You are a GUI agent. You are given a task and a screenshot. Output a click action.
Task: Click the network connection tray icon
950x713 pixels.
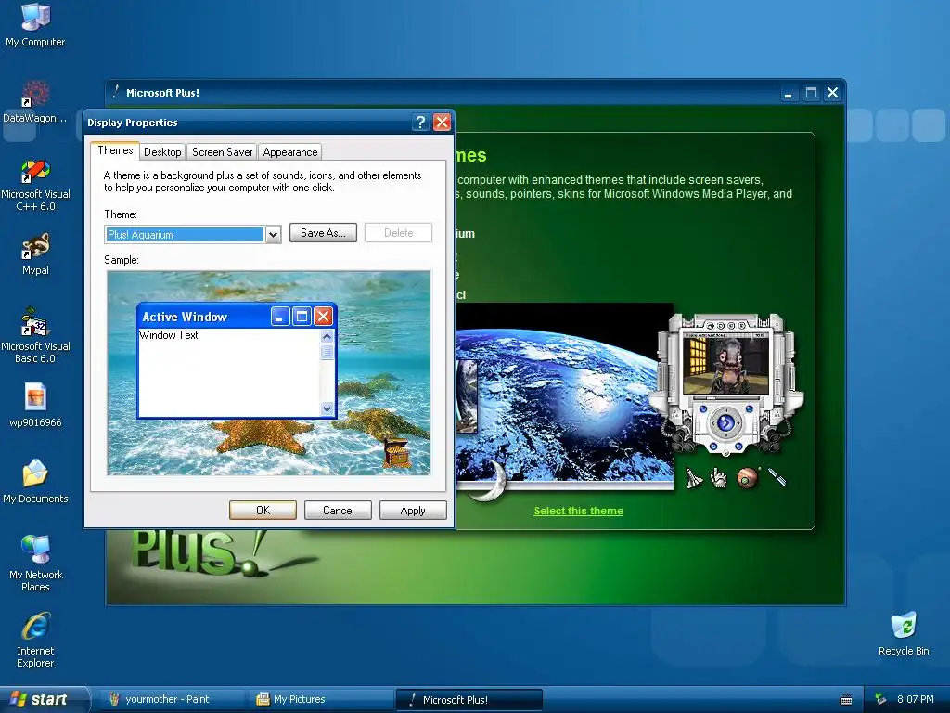[x=880, y=699]
